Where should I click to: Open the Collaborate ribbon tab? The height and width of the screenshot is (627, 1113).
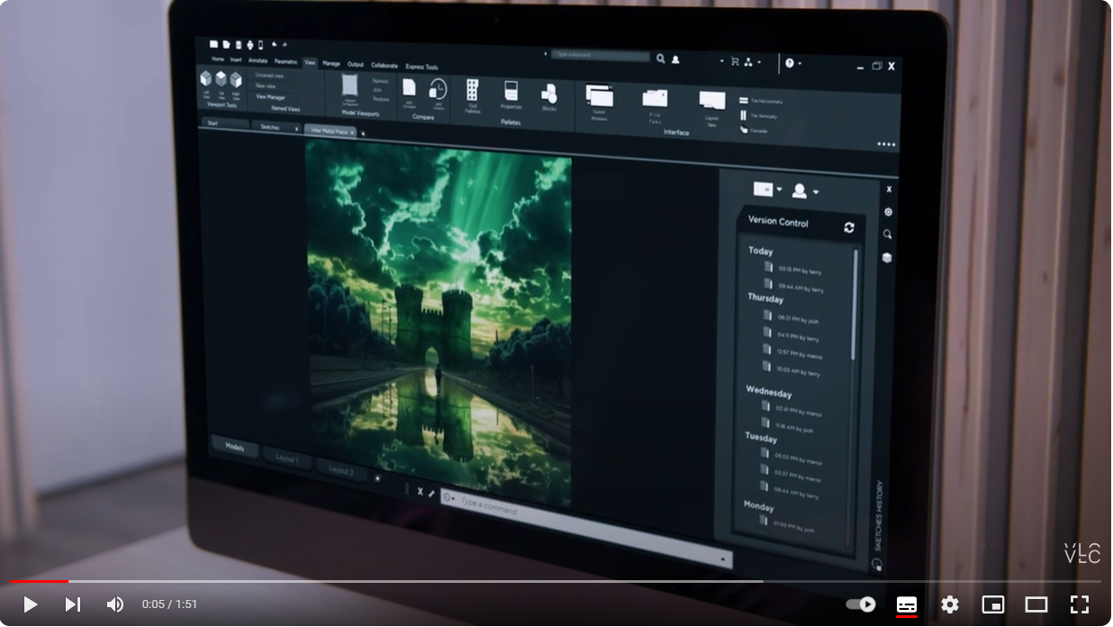point(385,66)
